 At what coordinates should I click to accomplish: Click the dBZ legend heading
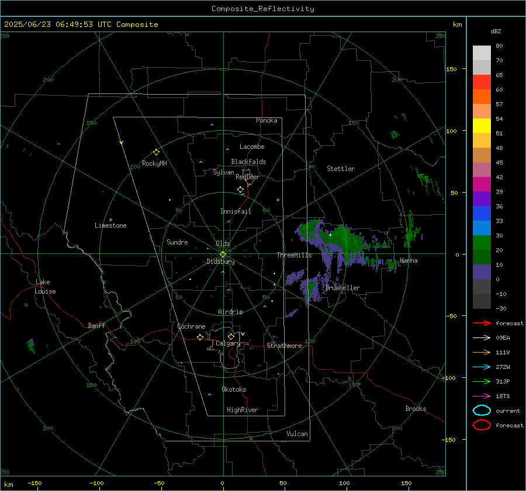(496, 31)
